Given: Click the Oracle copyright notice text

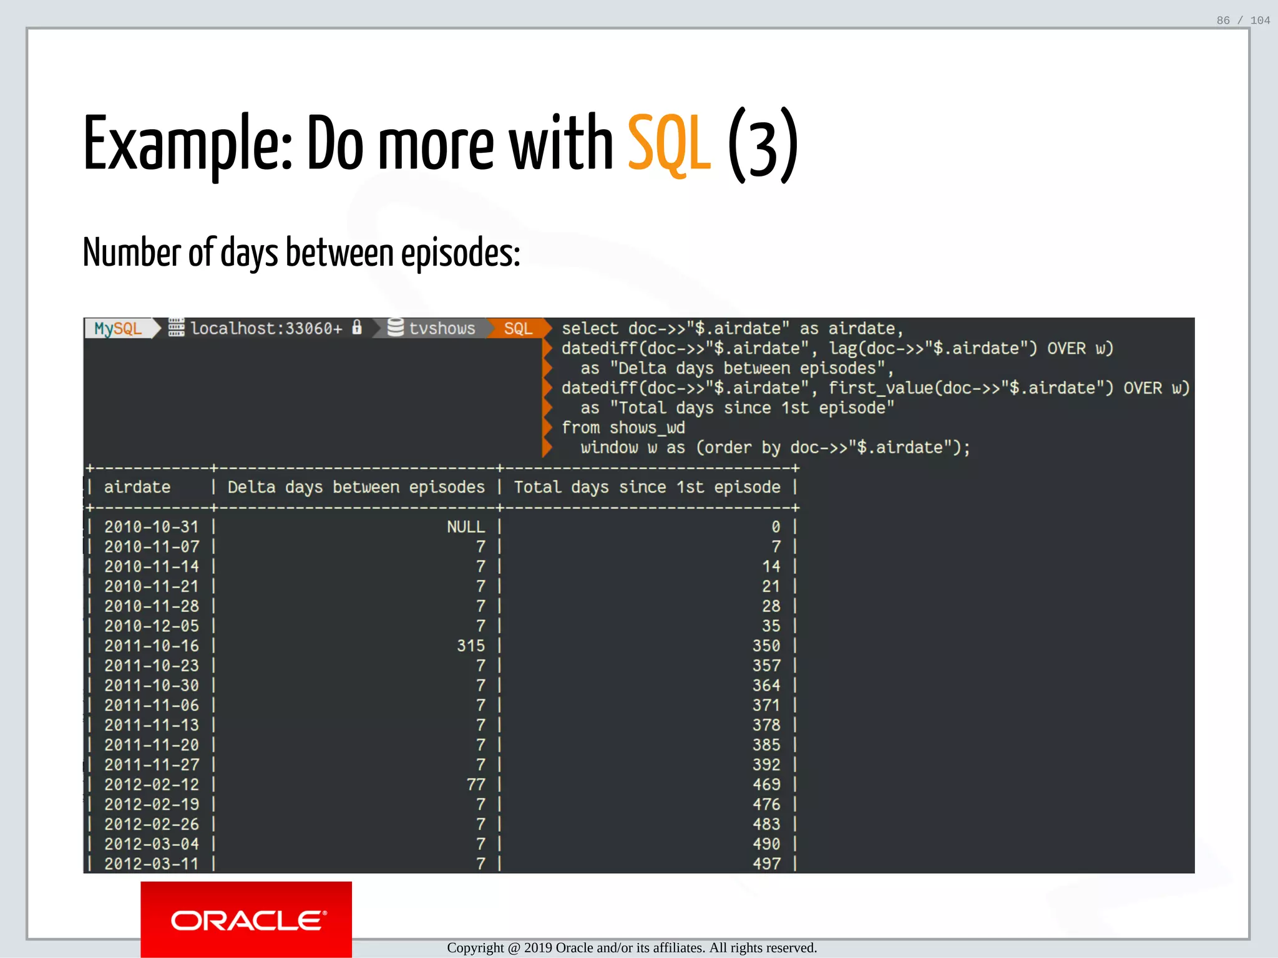Looking at the screenshot, I should [632, 948].
